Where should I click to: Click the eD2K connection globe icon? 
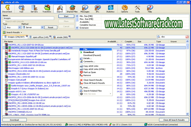146,124
